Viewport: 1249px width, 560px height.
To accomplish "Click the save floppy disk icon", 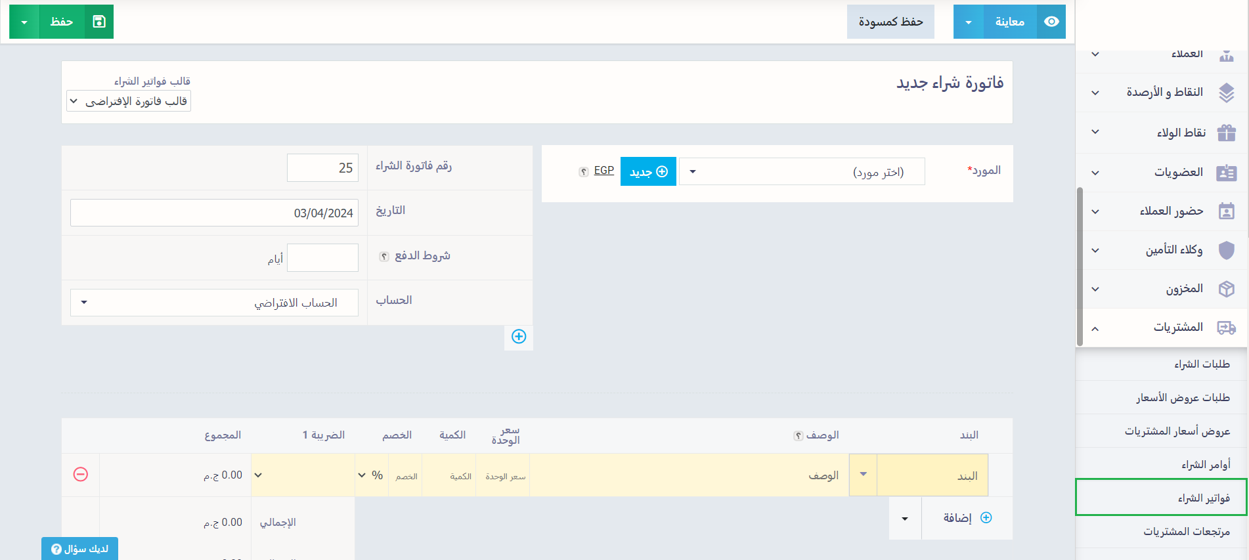I will click(x=99, y=22).
